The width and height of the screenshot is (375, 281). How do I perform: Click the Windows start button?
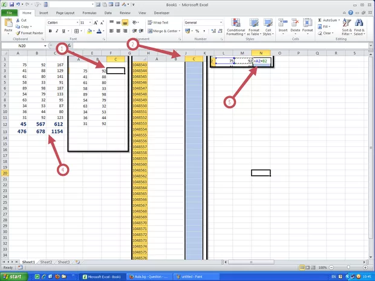[x=14, y=277]
